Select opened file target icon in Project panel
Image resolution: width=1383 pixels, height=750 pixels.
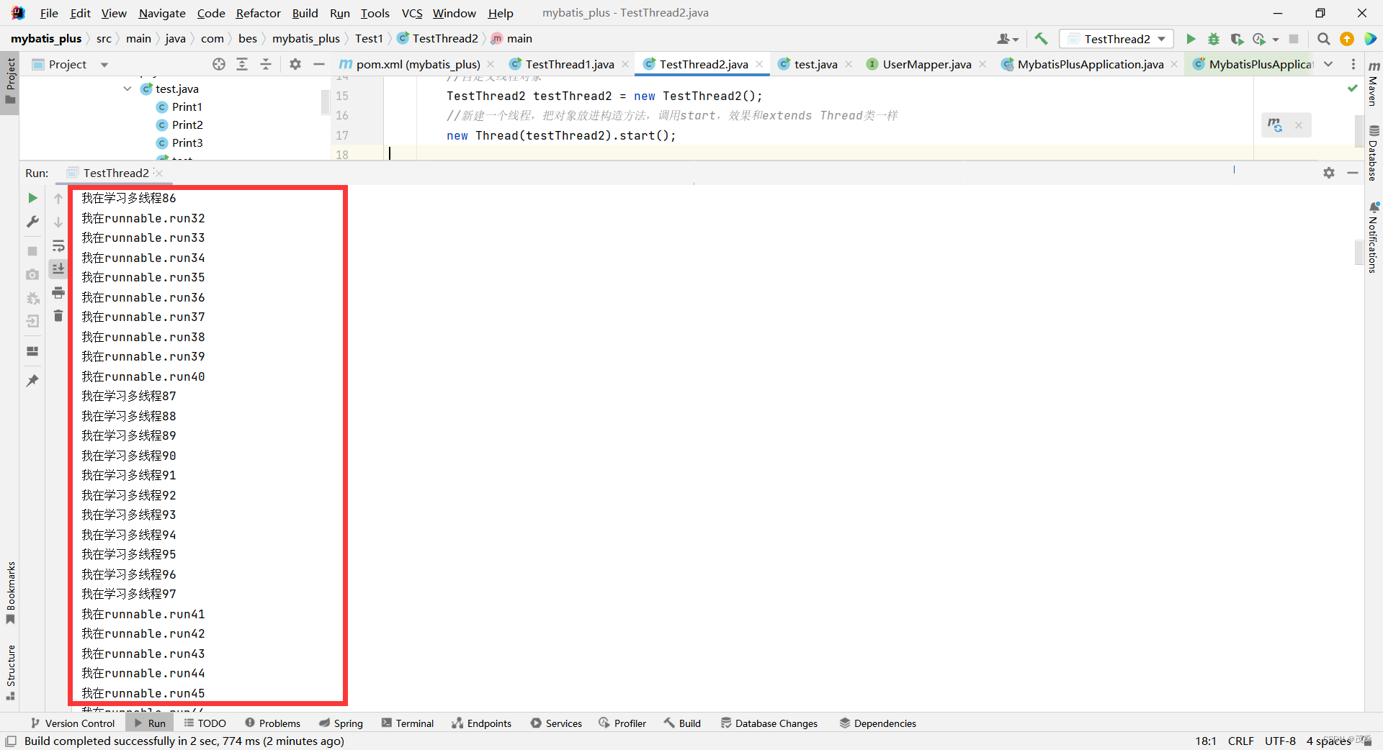[219, 64]
